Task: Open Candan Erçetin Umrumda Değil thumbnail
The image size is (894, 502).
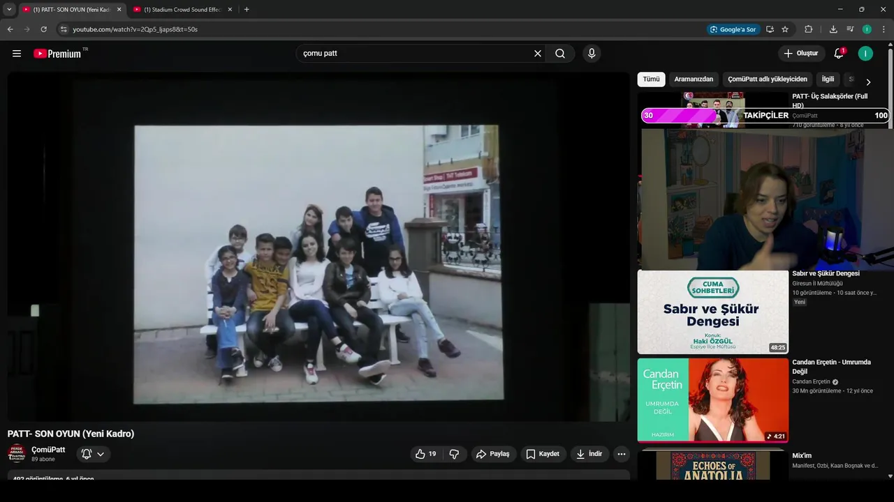Action: coord(713,400)
